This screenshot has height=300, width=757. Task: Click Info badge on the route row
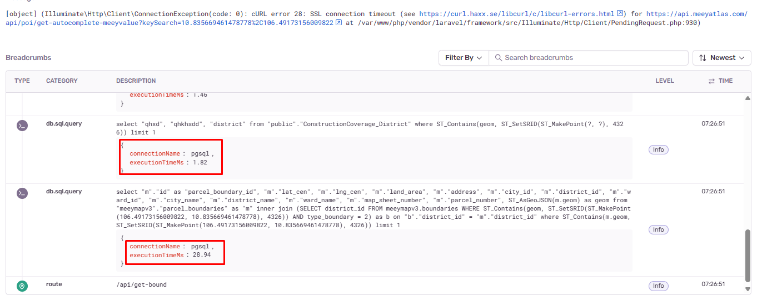[x=658, y=286]
